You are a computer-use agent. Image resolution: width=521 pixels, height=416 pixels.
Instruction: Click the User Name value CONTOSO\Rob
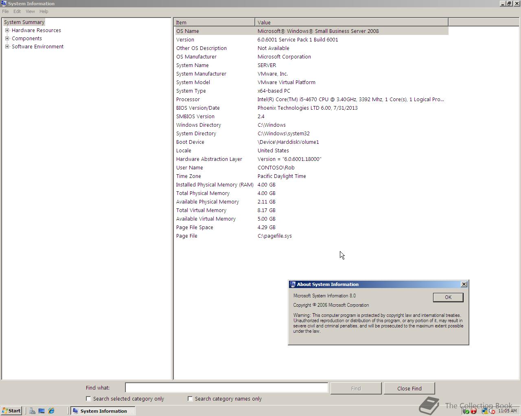pos(276,167)
